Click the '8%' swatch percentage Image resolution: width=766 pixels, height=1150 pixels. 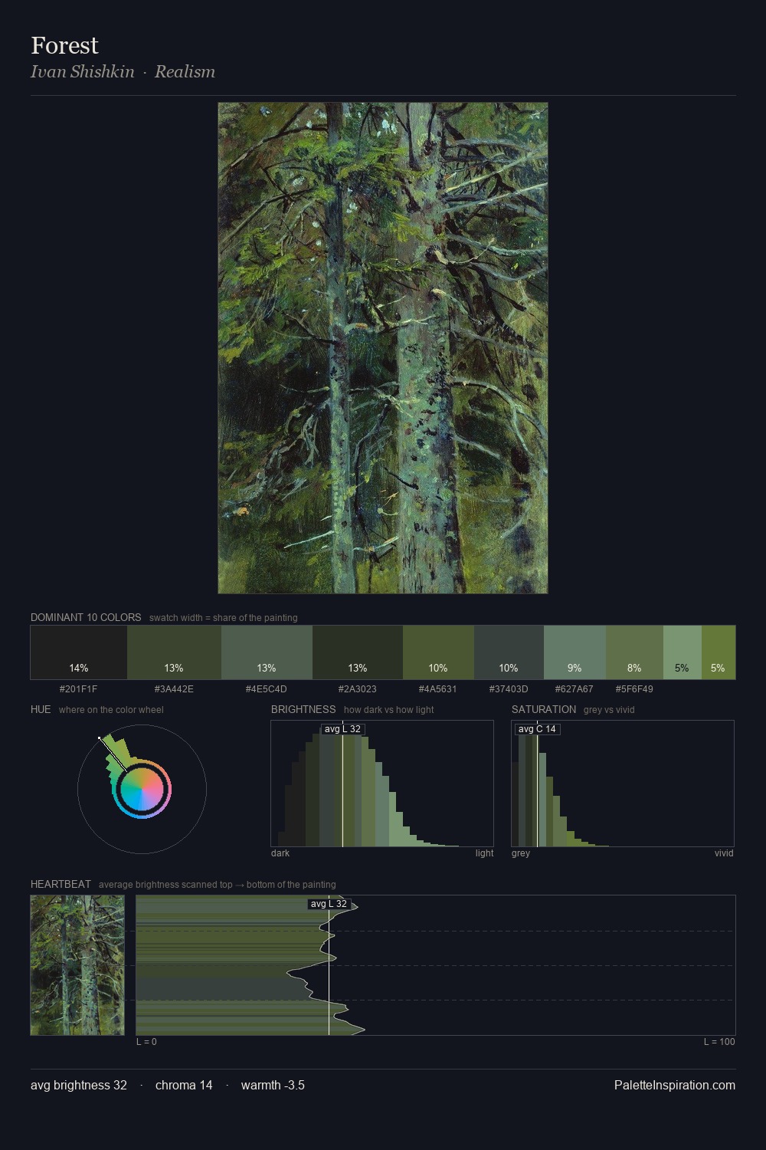tap(634, 668)
